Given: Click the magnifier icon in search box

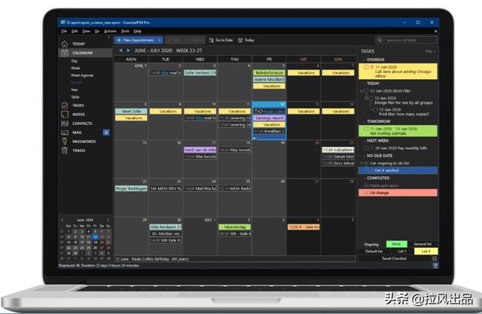Looking at the screenshot, I should click(x=380, y=40).
